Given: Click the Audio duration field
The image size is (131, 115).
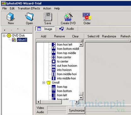Looking at the screenshot, I should (57, 112).
